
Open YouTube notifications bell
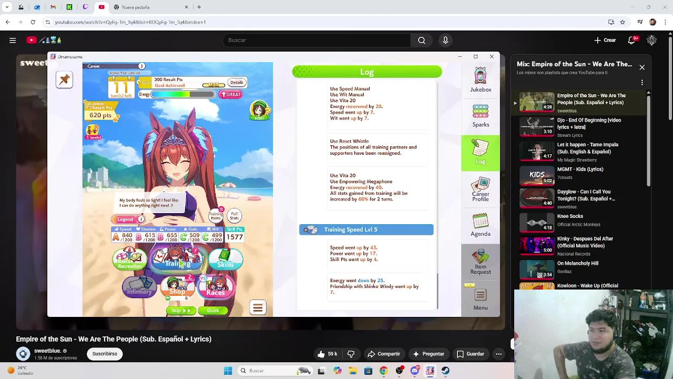tap(633, 40)
